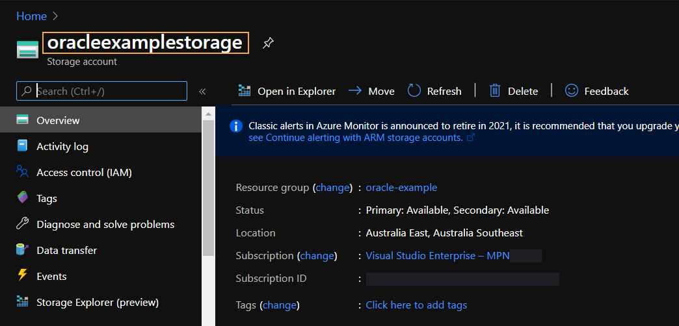Click the Tags purple tag icon
Image resolution: width=679 pixels, height=326 pixels.
click(x=23, y=198)
